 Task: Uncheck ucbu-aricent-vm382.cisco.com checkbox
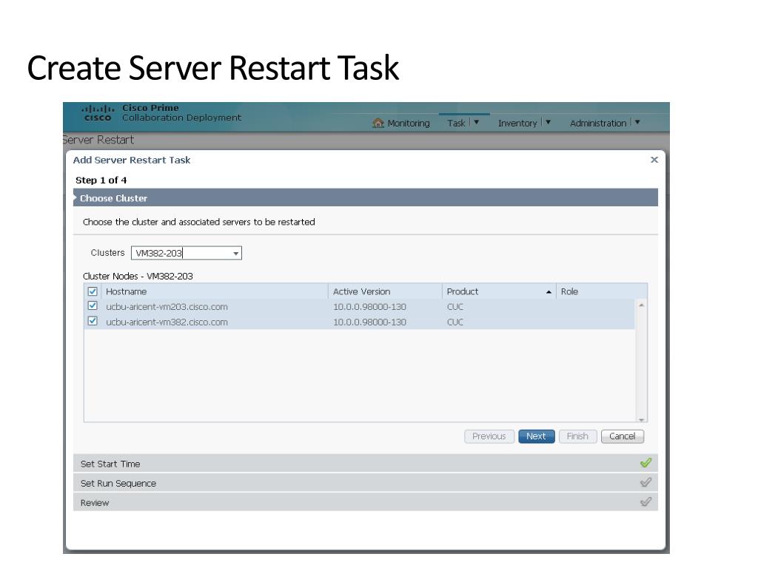click(x=93, y=321)
